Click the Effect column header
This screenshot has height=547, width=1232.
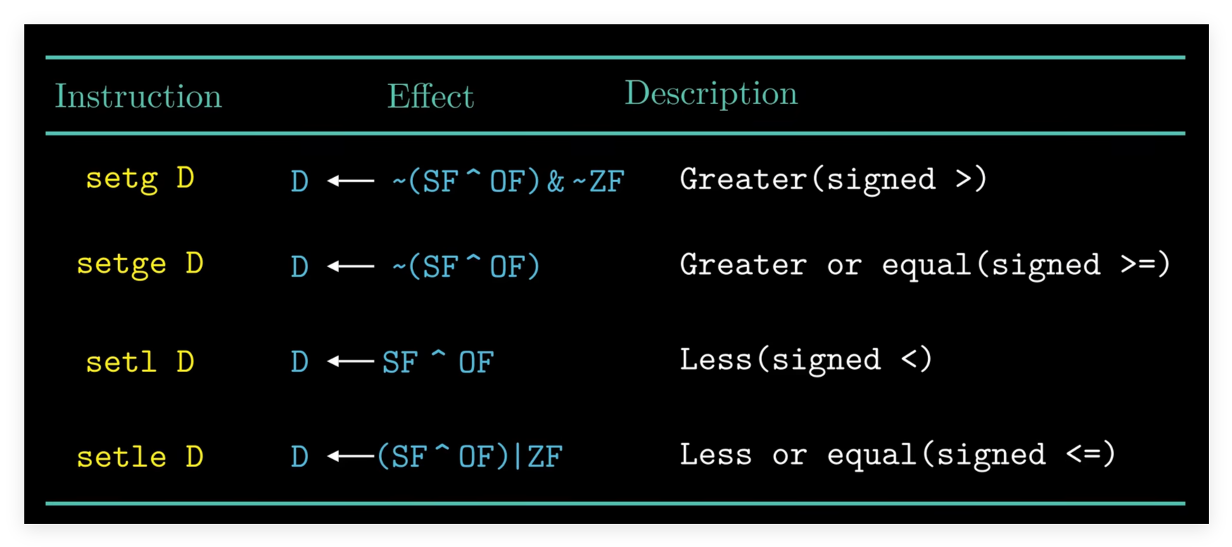click(x=431, y=96)
